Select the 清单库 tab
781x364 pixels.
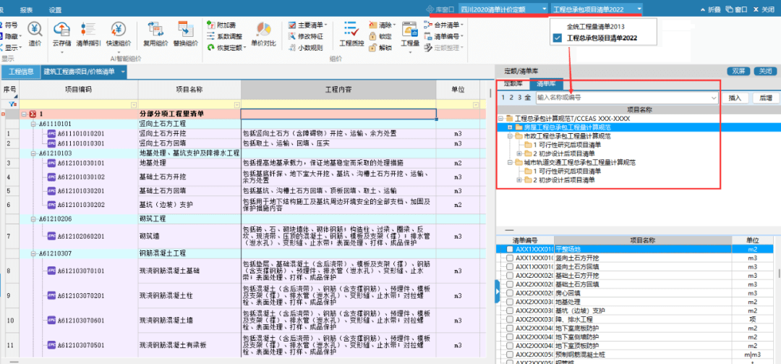[545, 84]
